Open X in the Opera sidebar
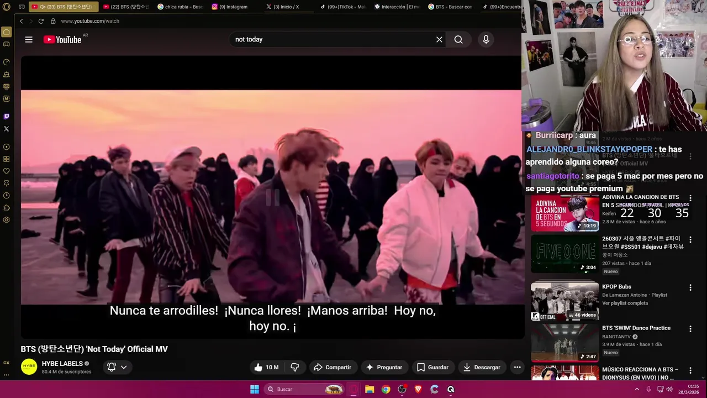The width and height of the screenshot is (707, 398). pos(7,129)
